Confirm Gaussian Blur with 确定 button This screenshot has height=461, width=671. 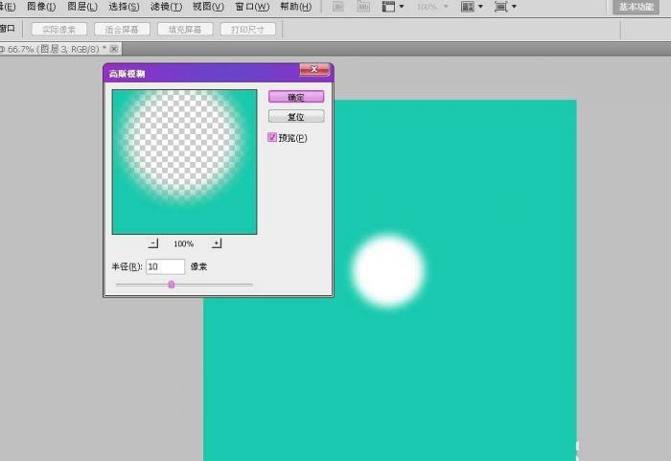coord(296,97)
